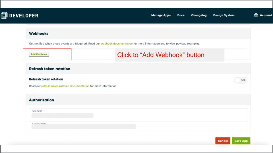Click the Developer logo icon
This screenshot has width=273, height=153.
point(4,16)
